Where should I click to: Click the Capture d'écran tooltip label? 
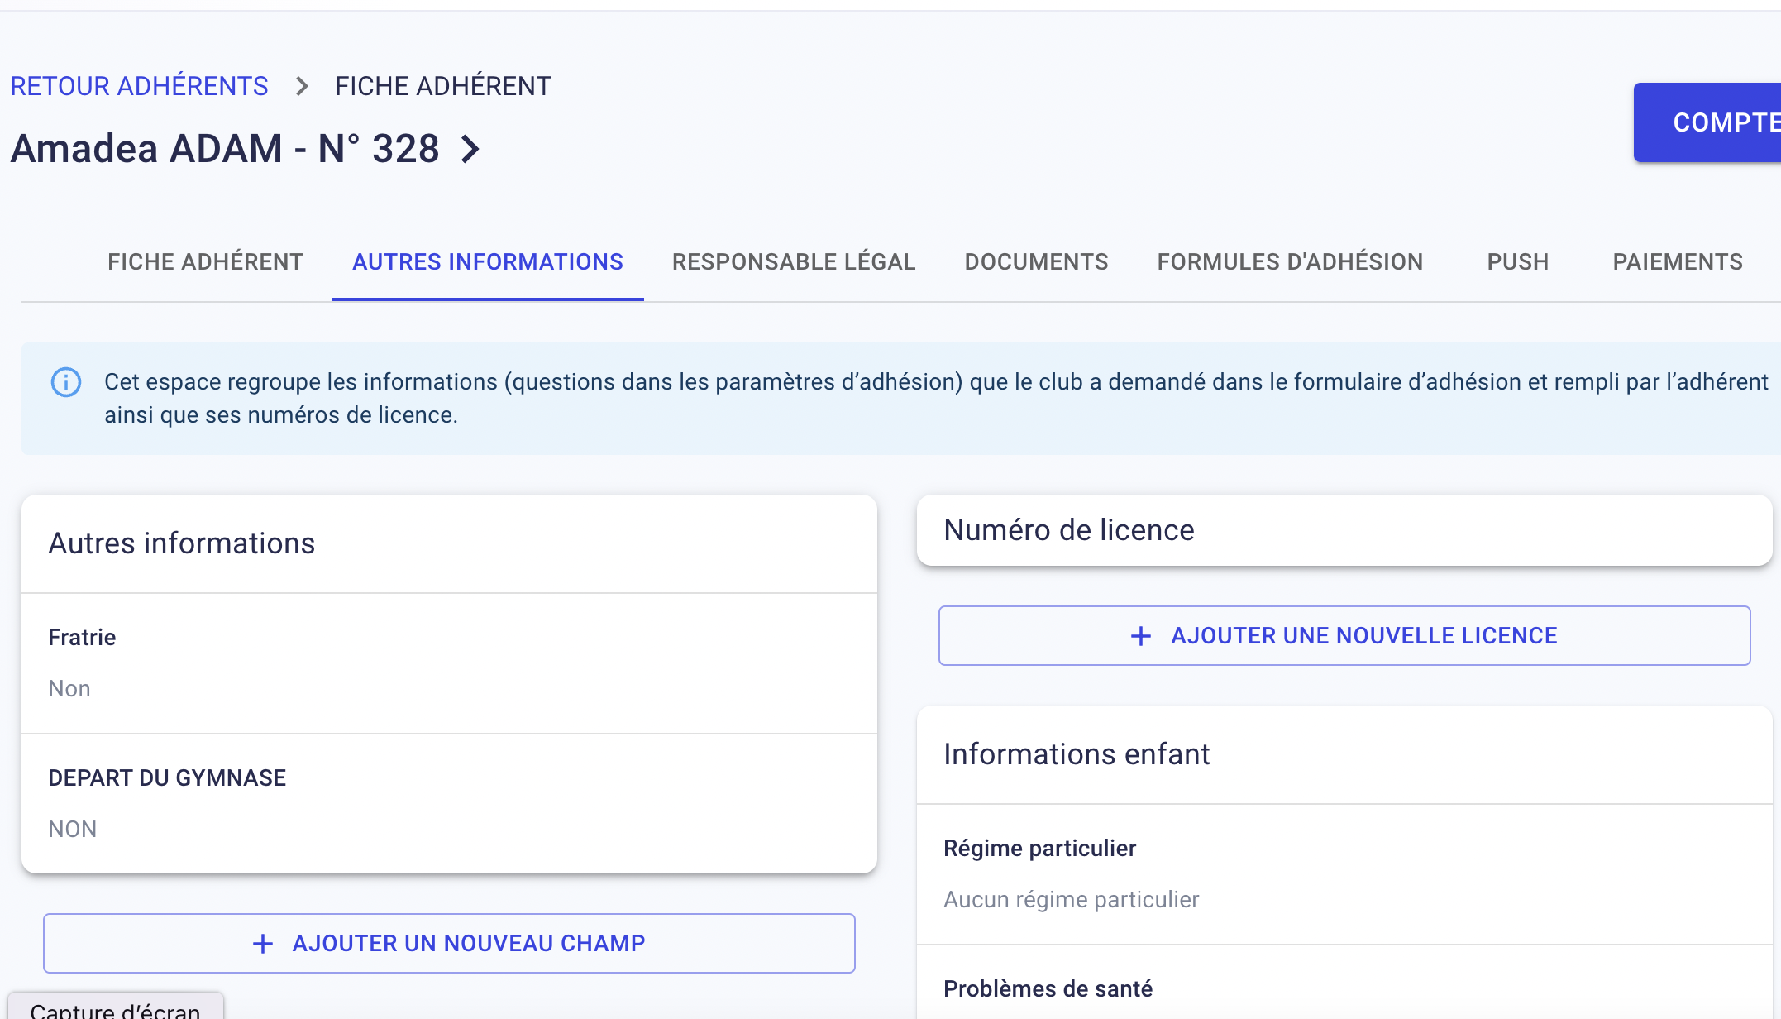(116, 1010)
